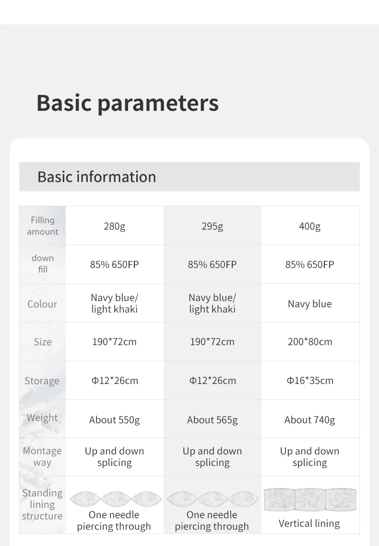
Task: Select the Filling amount row label
Action: pyautogui.click(x=43, y=226)
